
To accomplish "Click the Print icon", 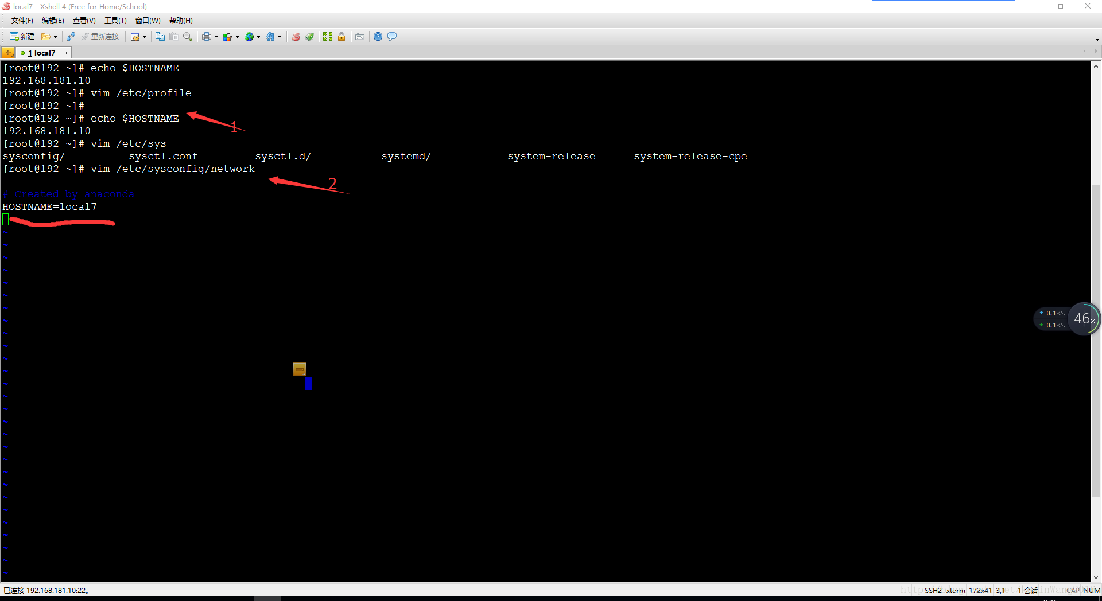I will pyautogui.click(x=207, y=37).
